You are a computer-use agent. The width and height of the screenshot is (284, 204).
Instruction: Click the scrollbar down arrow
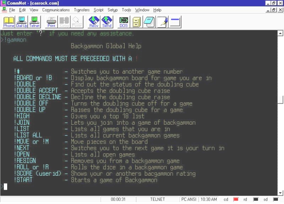coord(280,193)
